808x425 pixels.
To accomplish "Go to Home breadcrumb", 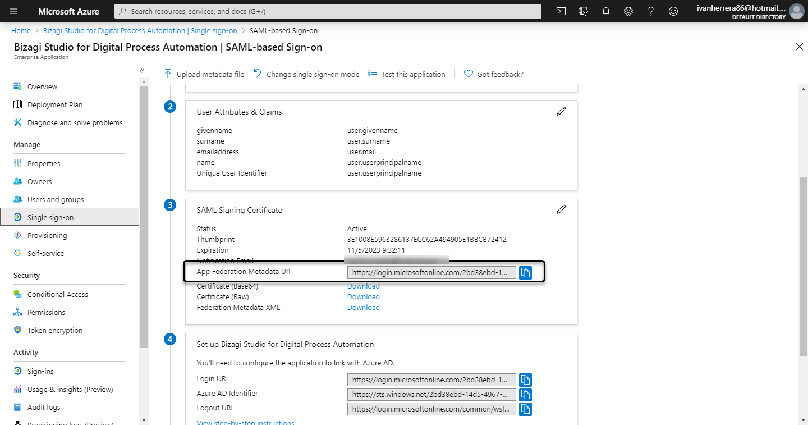I will 21,30.
